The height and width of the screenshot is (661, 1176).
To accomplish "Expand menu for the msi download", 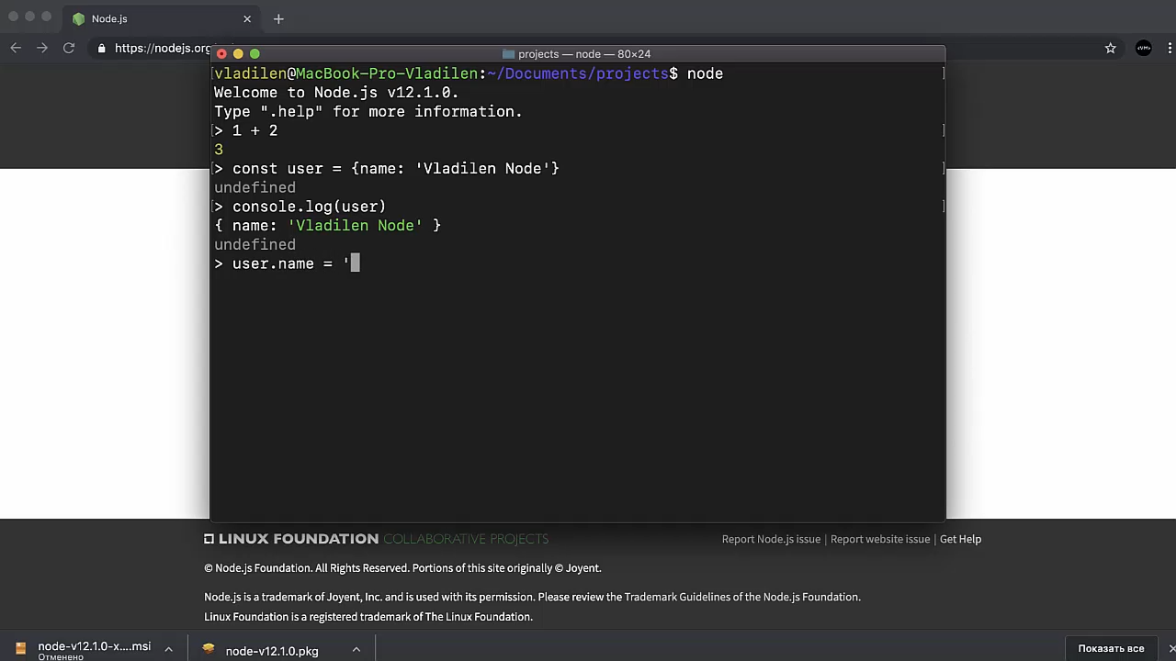I will [x=168, y=650].
